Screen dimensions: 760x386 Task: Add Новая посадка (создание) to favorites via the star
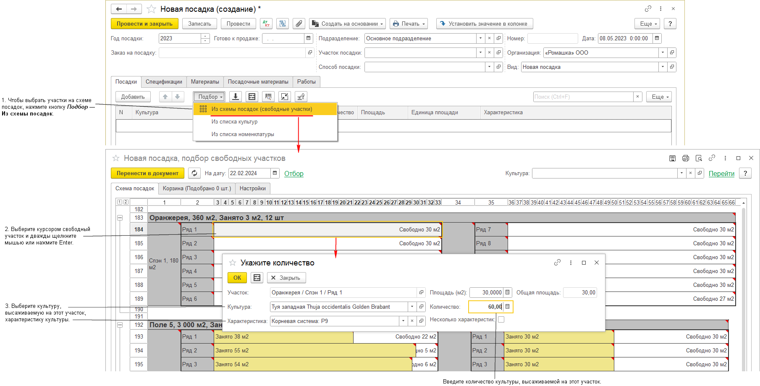point(152,9)
